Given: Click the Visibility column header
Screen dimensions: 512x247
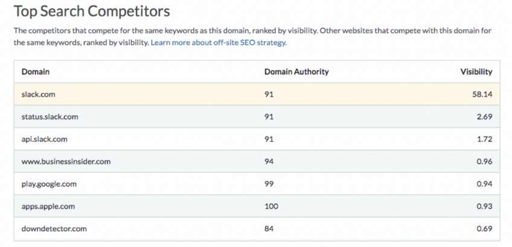Looking at the screenshot, I should (x=476, y=71).
